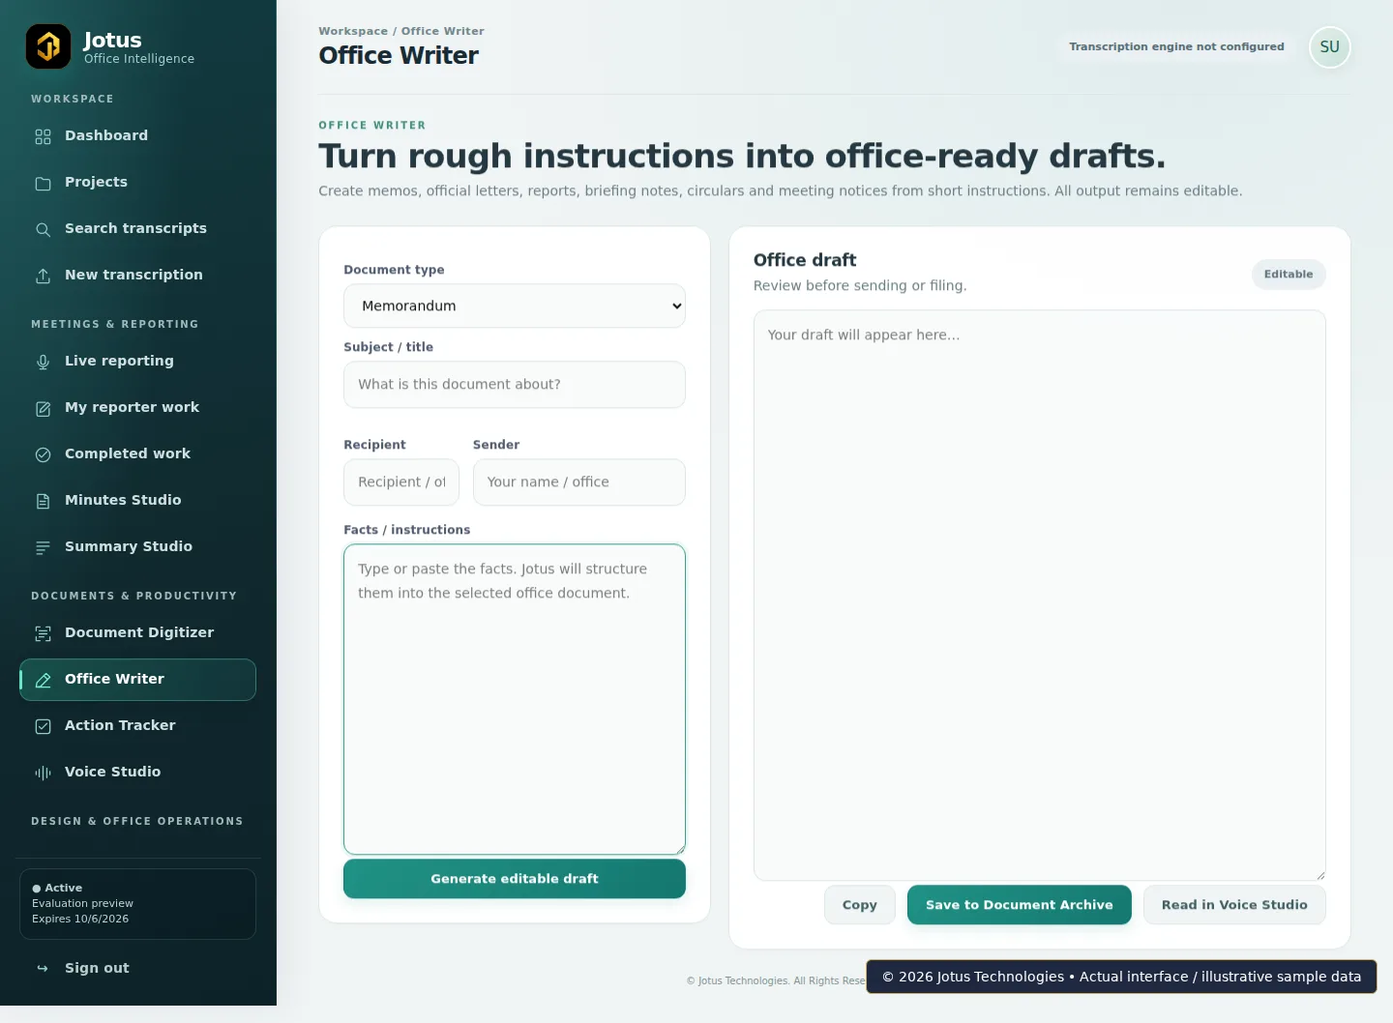Click the Jotus logo icon

[x=48, y=46]
